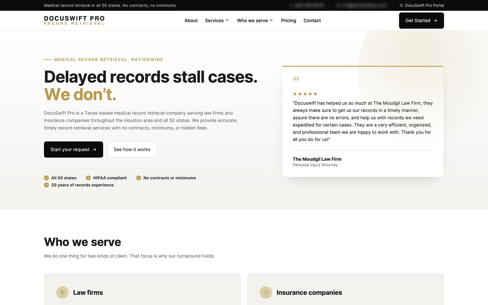This screenshot has width=488, height=305.
Task: Click the five-star rating on the testimonial
Action: point(305,94)
